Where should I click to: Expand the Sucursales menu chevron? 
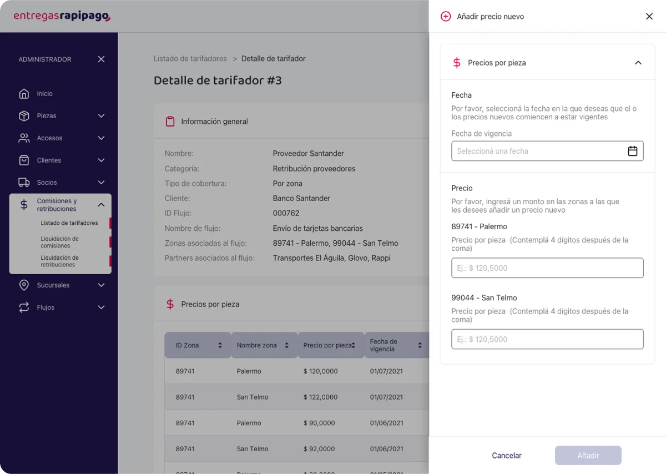(x=101, y=285)
